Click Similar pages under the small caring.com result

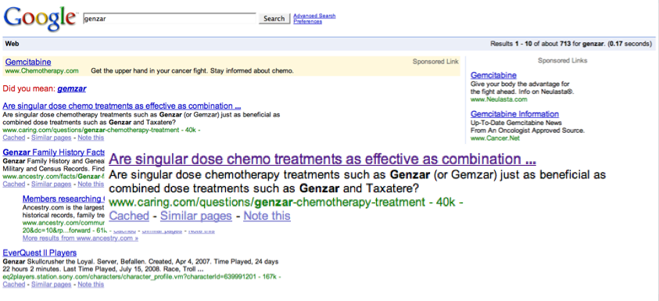click(52, 138)
